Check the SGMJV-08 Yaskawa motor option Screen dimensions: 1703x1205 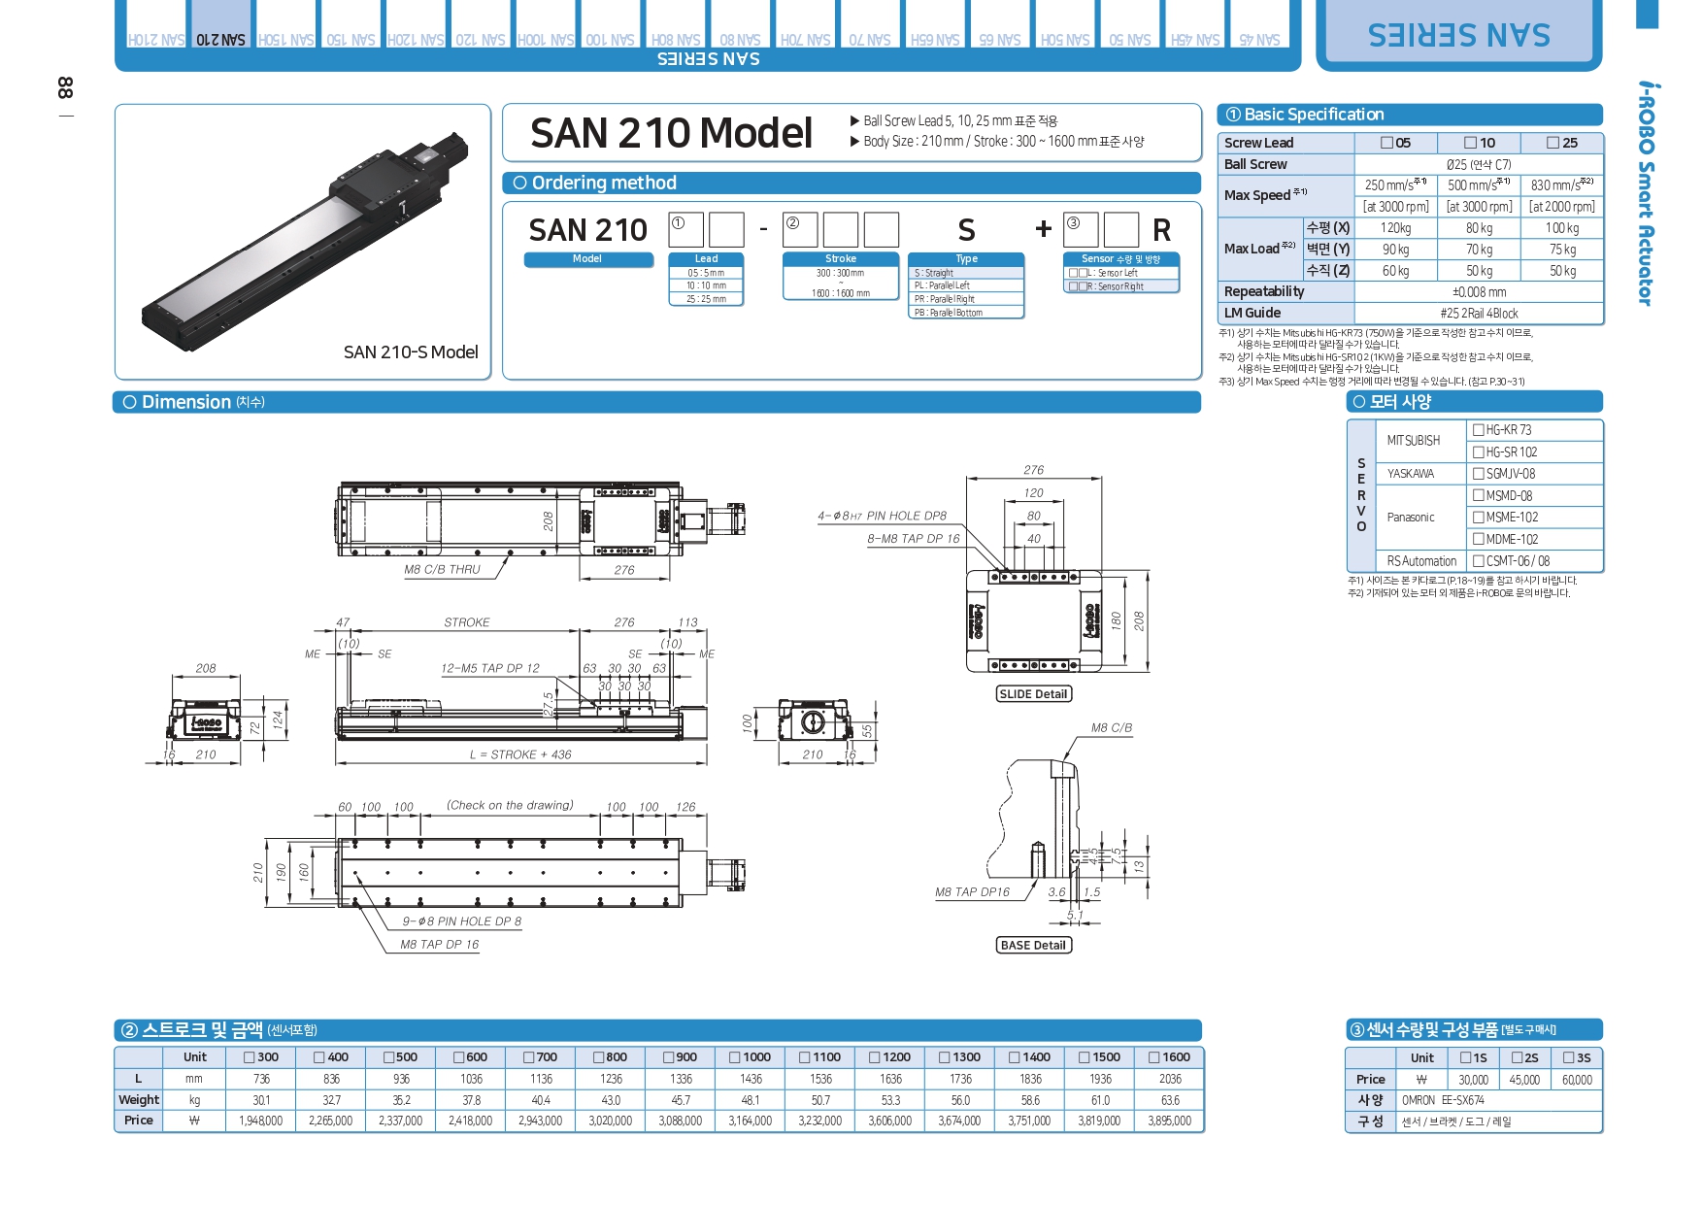point(1479,474)
